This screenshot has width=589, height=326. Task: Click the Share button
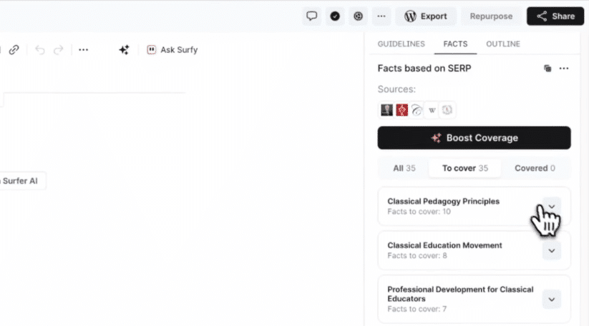(555, 16)
